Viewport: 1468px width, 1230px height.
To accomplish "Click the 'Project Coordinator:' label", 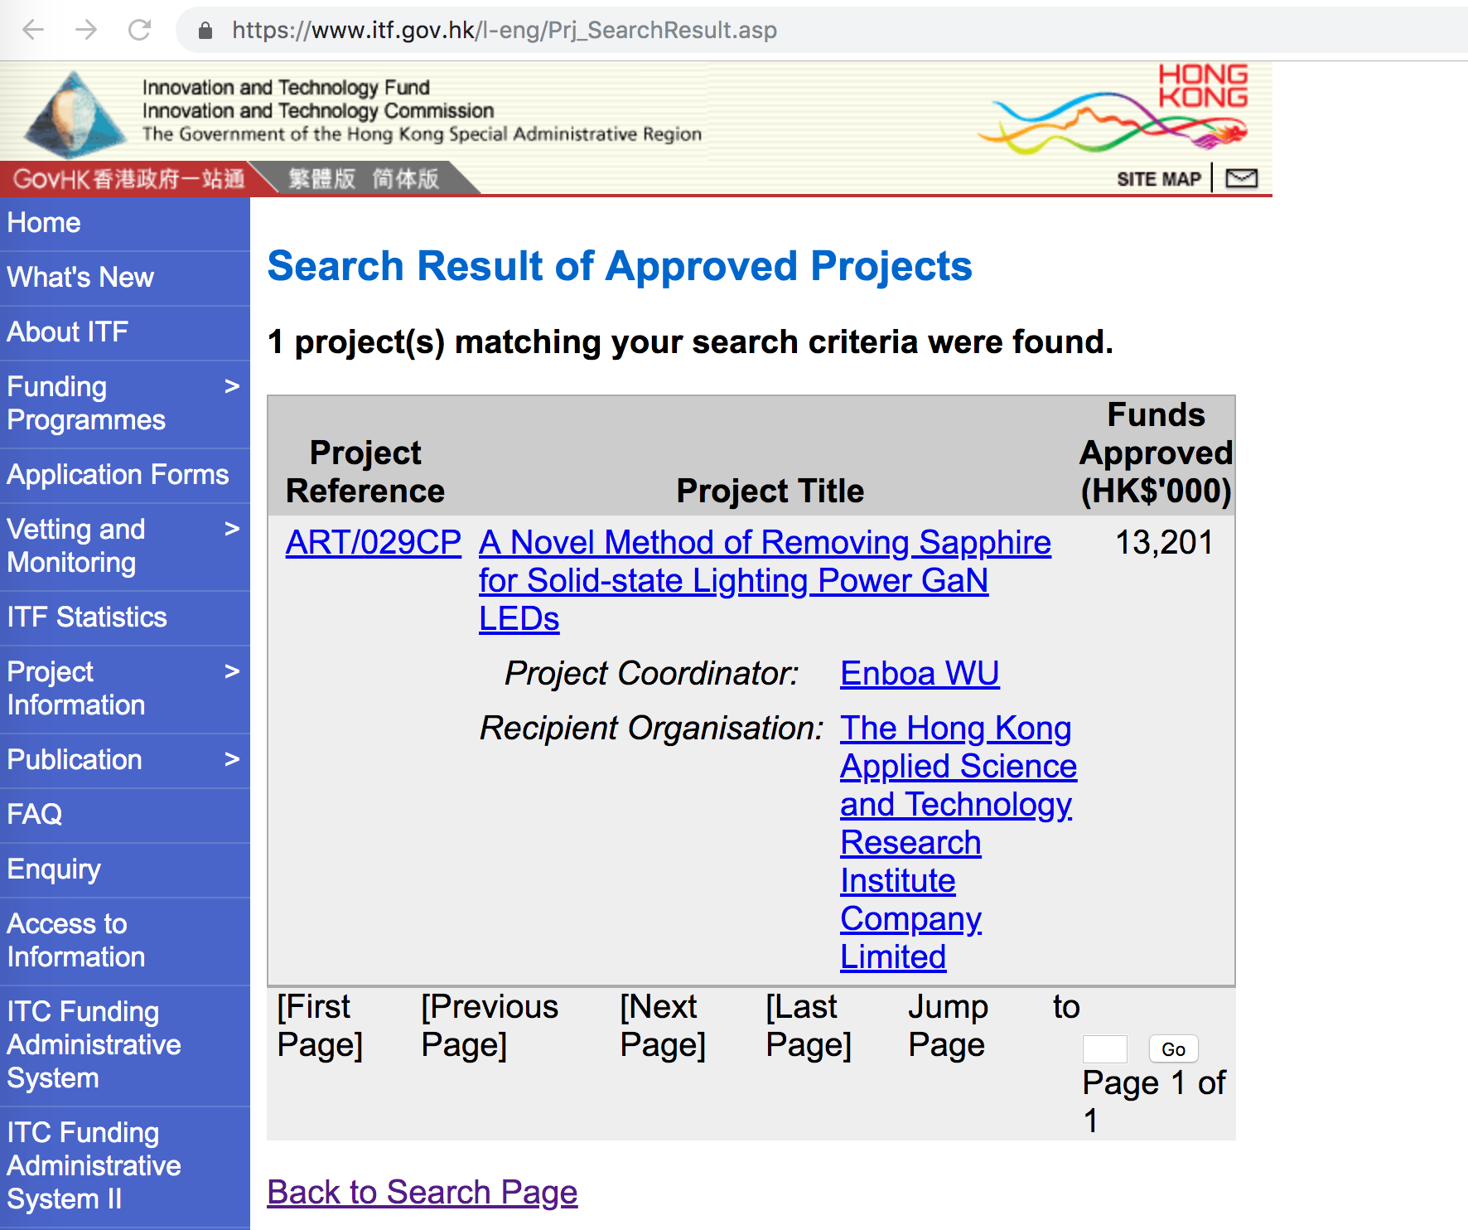I will [651, 674].
